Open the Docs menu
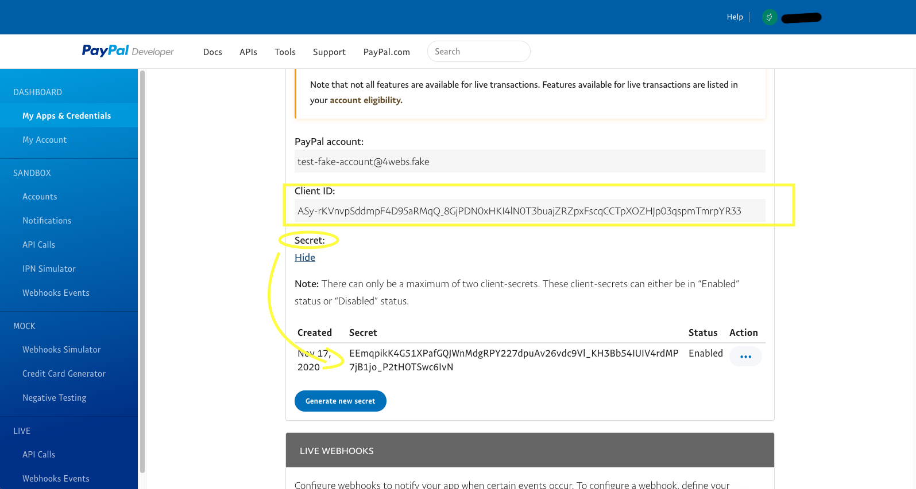This screenshot has width=916, height=489. pyautogui.click(x=212, y=52)
